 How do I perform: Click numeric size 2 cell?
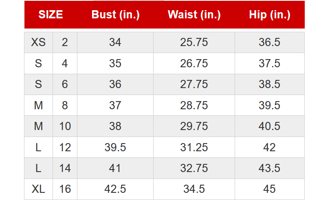(x=65, y=42)
